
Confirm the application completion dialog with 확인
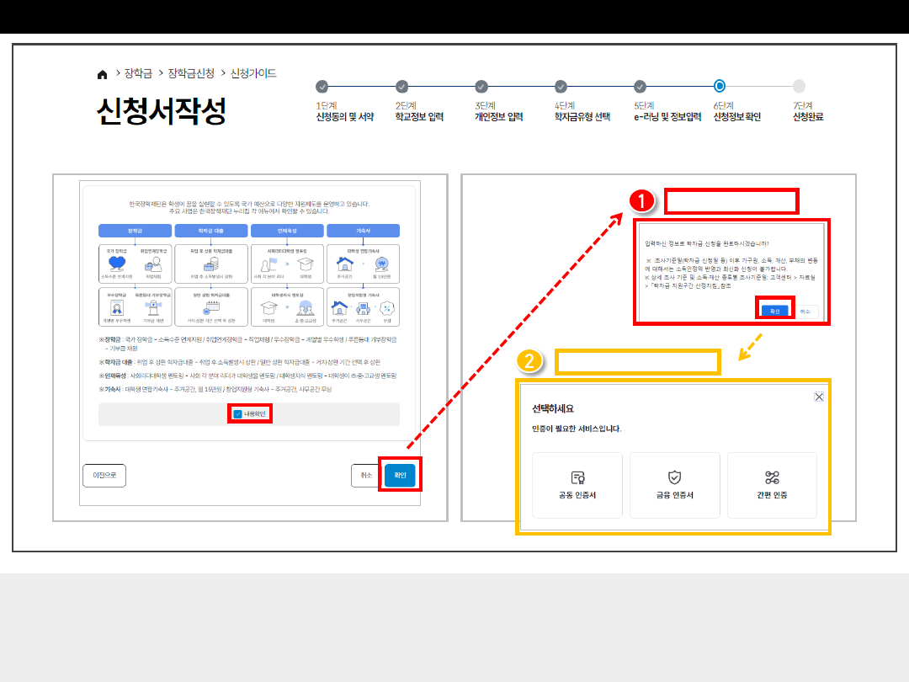pyautogui.click(x=774, y=311)
